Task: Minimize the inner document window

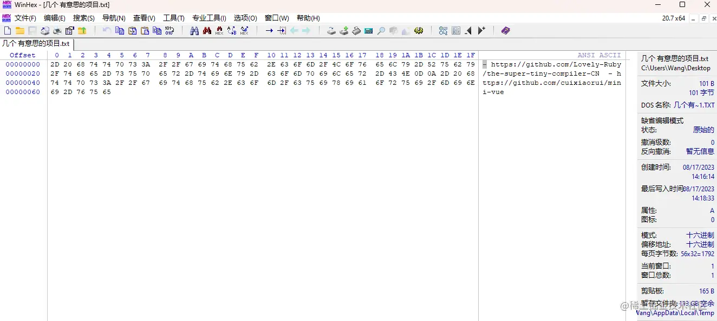Action: (x=694, y=18)
